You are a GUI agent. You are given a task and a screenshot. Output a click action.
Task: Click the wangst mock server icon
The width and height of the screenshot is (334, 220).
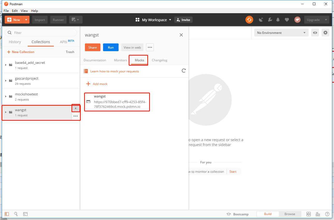click(x=88, y=102)
